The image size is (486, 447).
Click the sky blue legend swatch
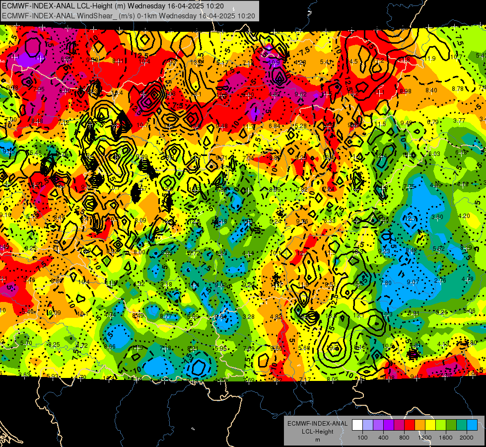[x=472, y=425]
